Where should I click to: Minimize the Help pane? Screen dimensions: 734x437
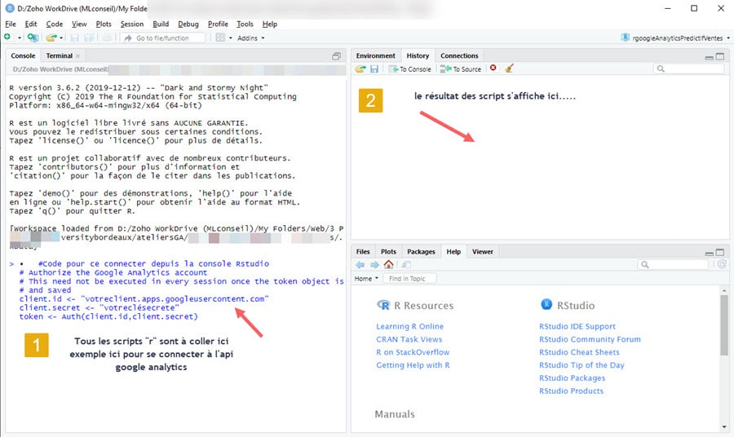pos(710,253)
